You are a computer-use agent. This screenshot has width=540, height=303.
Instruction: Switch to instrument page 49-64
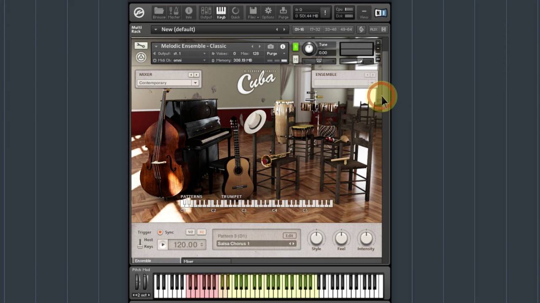click(x=346, y=29)
